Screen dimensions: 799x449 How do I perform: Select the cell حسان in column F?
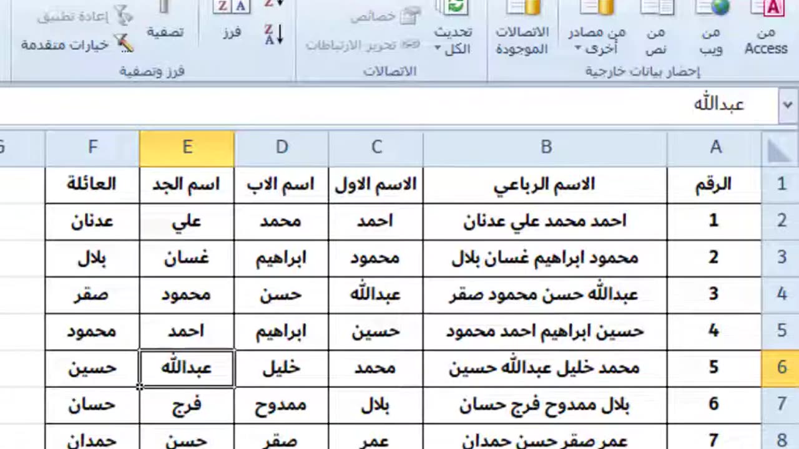tap(92, 405)
